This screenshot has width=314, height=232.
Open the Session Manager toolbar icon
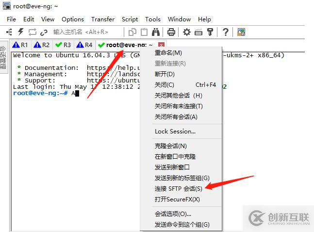[x=9, y=32]
